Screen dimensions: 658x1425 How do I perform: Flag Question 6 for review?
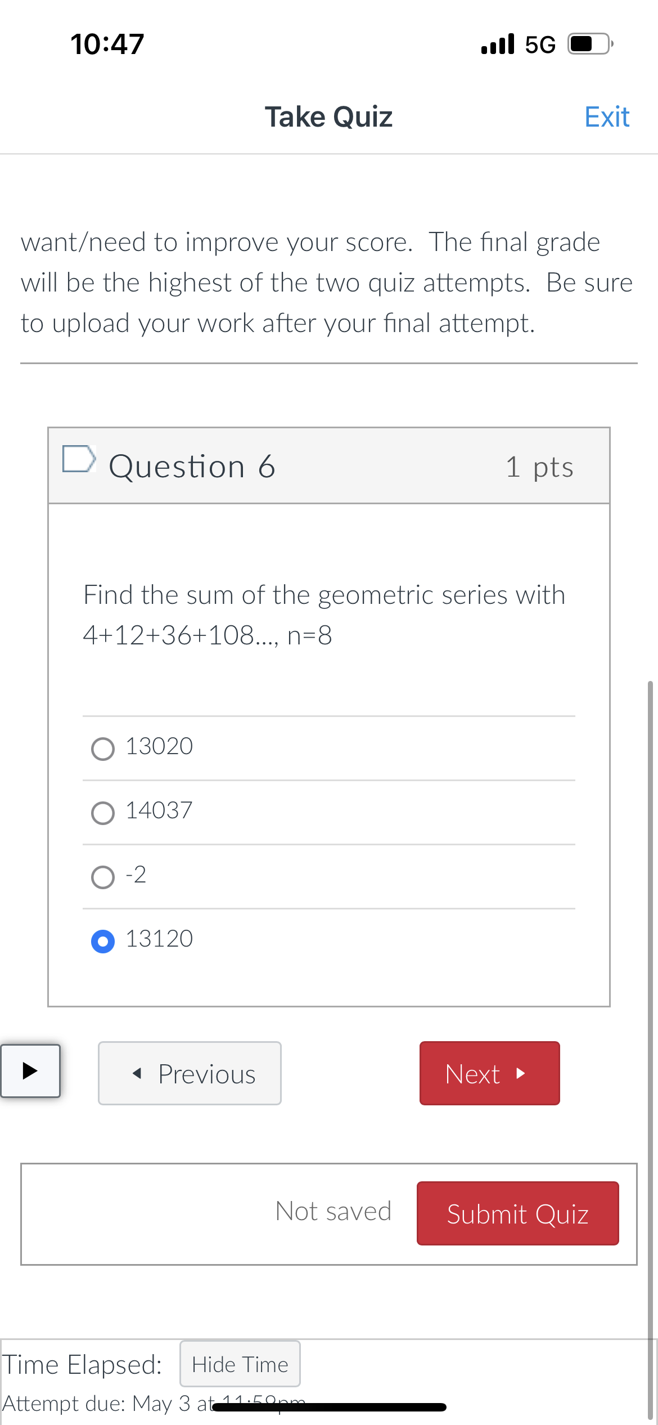coord(78,459)
